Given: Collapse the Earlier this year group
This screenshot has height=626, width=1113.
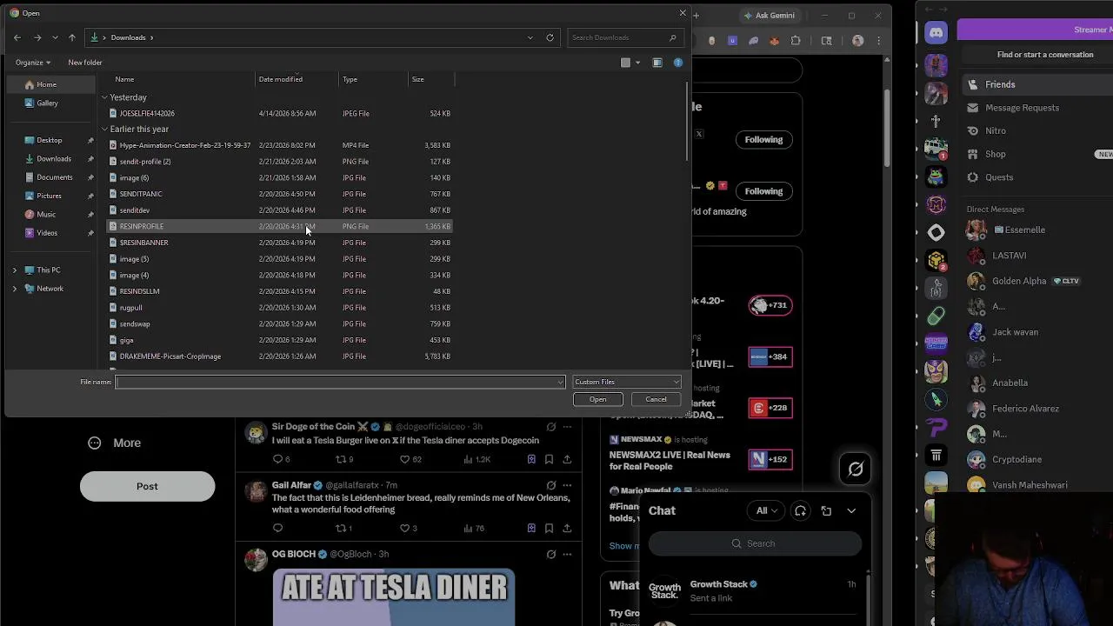Looking at the screenshot, I should pyautogui.click(x=104, y=130).
